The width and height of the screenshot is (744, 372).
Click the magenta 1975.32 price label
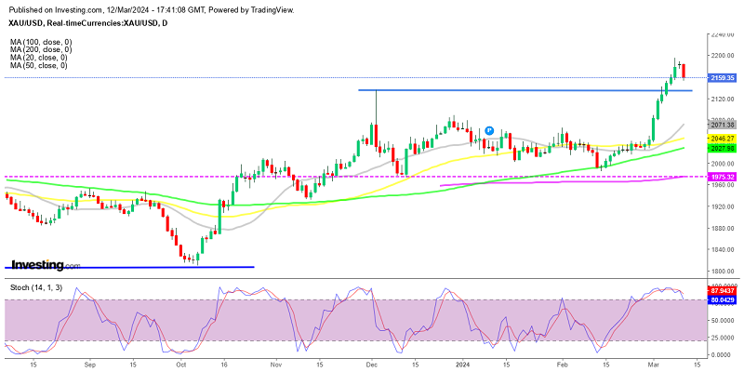click(x=722, y=177)
